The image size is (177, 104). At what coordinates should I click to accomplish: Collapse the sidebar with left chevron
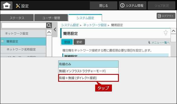(x=55, y=29)
